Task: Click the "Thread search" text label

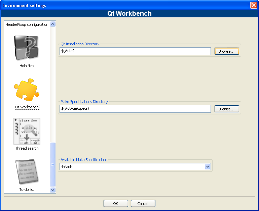Action: click(27, 148)
